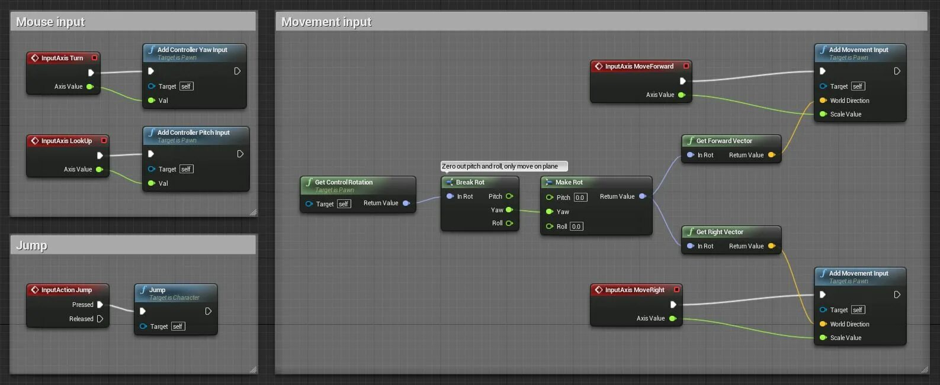Click the Jump comment box resize handle

(x=254, y=370)
